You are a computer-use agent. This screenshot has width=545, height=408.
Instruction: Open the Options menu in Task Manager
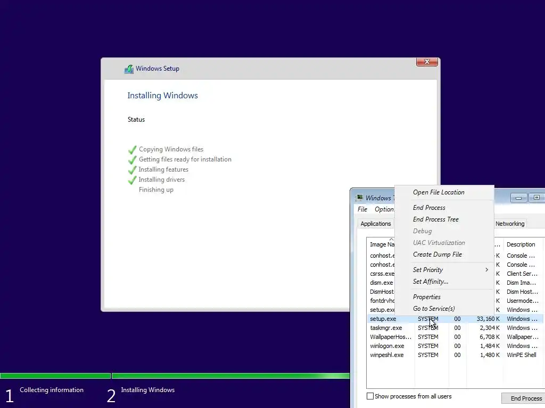pyautogui.click(x=384, y=209)
